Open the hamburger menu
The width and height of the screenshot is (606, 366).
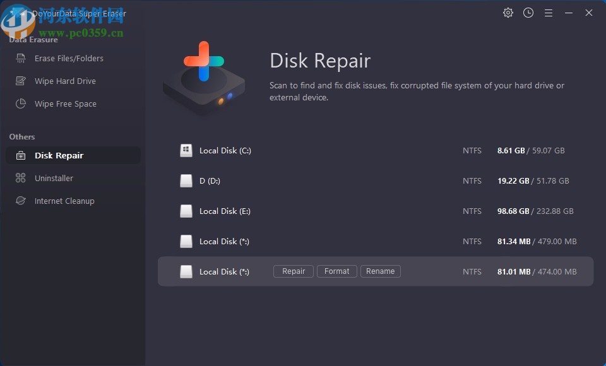[549, 13]
